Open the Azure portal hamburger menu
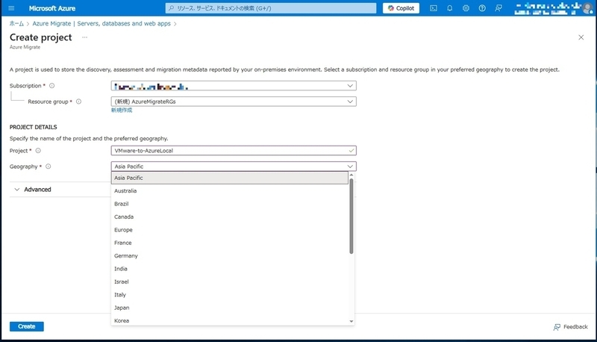 11,8
